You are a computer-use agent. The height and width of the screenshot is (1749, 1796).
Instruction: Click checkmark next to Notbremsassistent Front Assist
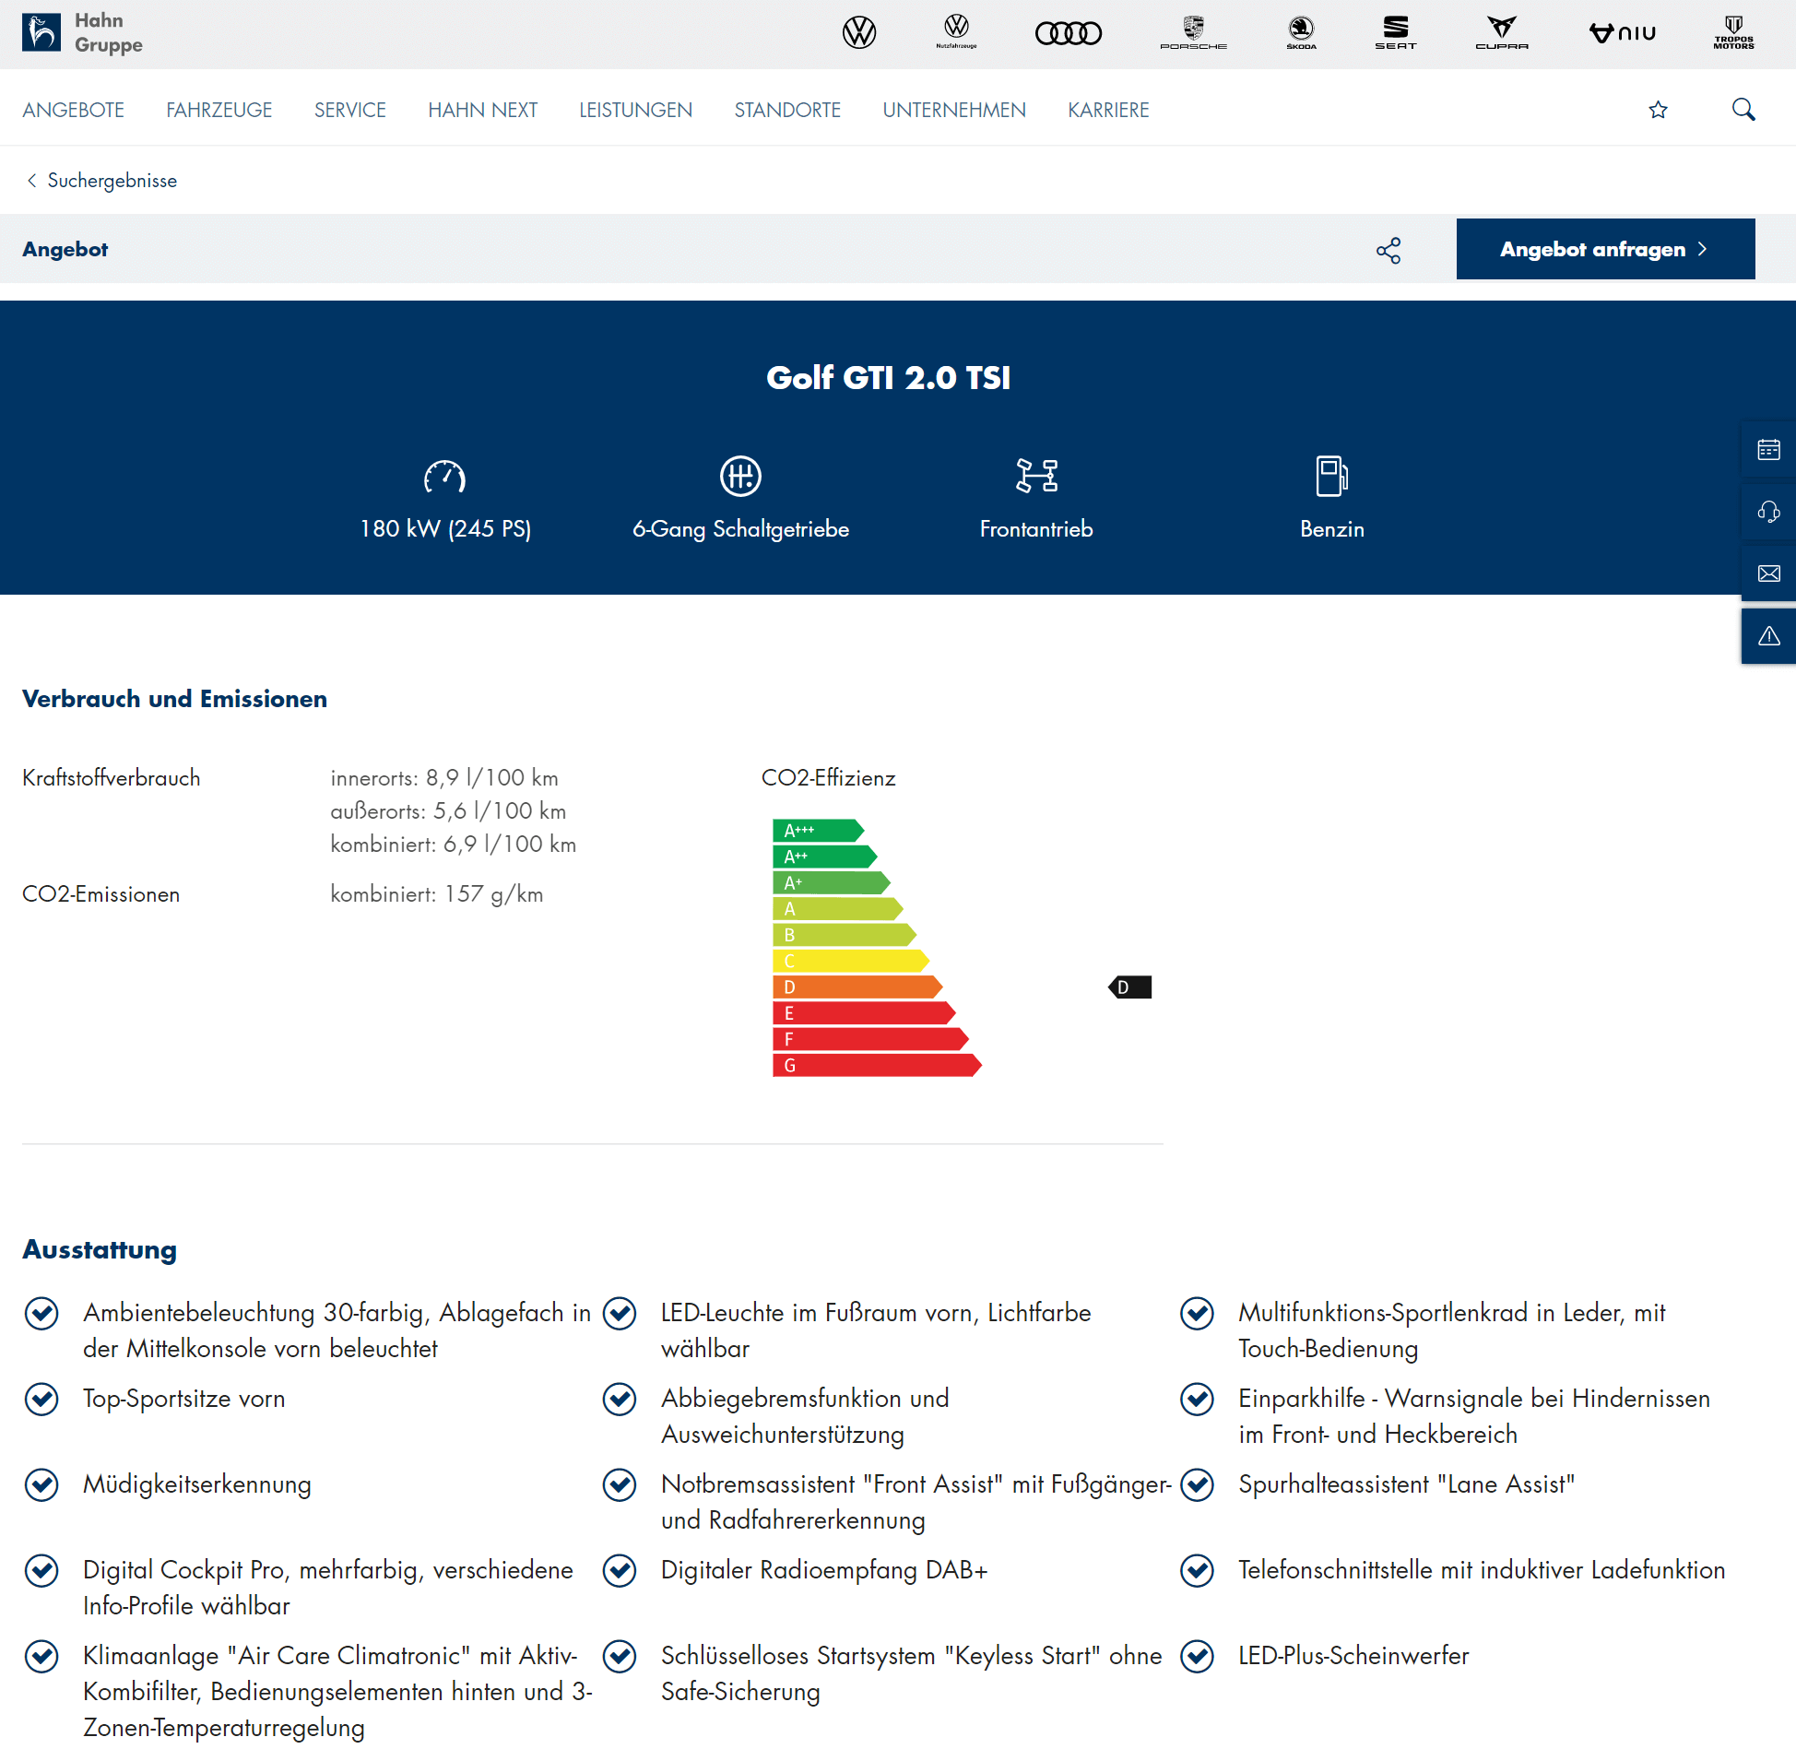620,1485
